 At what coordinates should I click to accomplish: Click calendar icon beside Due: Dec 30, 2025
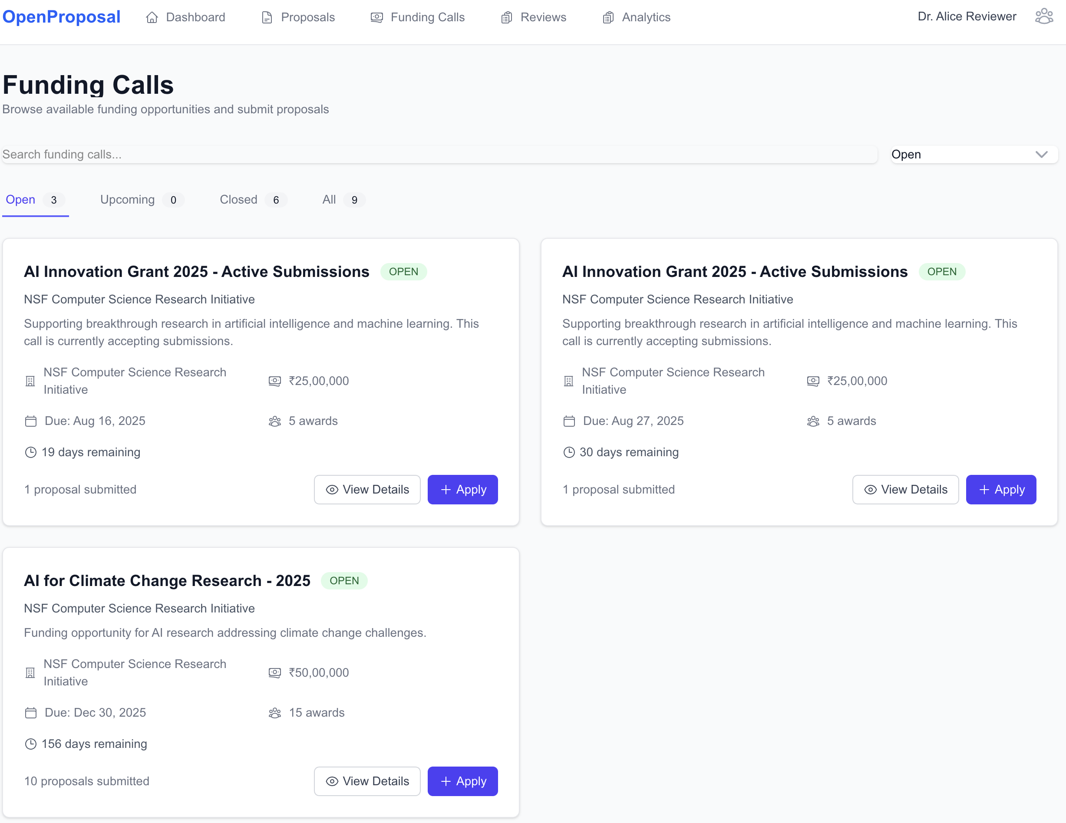31,713
